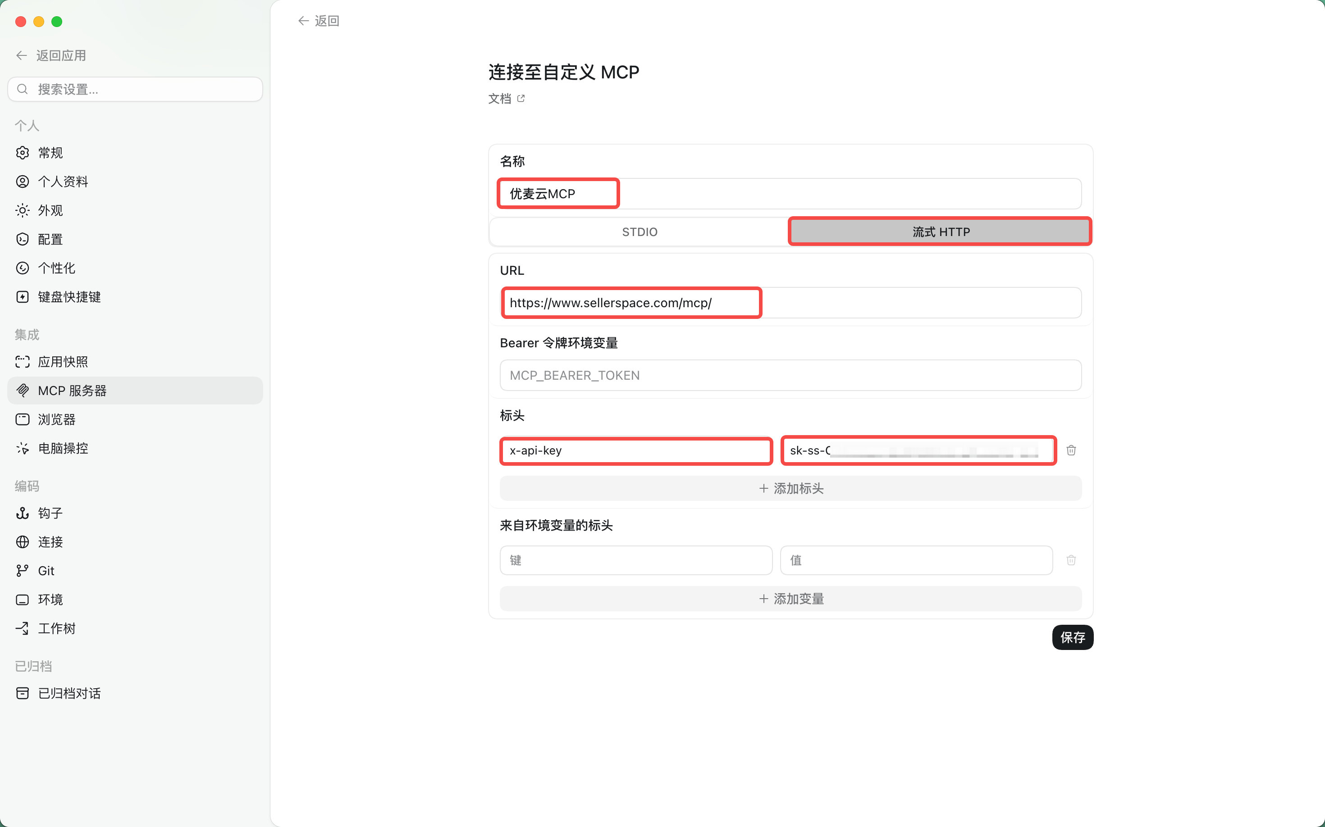This screenshot has height=827, width=1325.
Task: Click the 值 environment header field
Action: (x=916, y=560)
